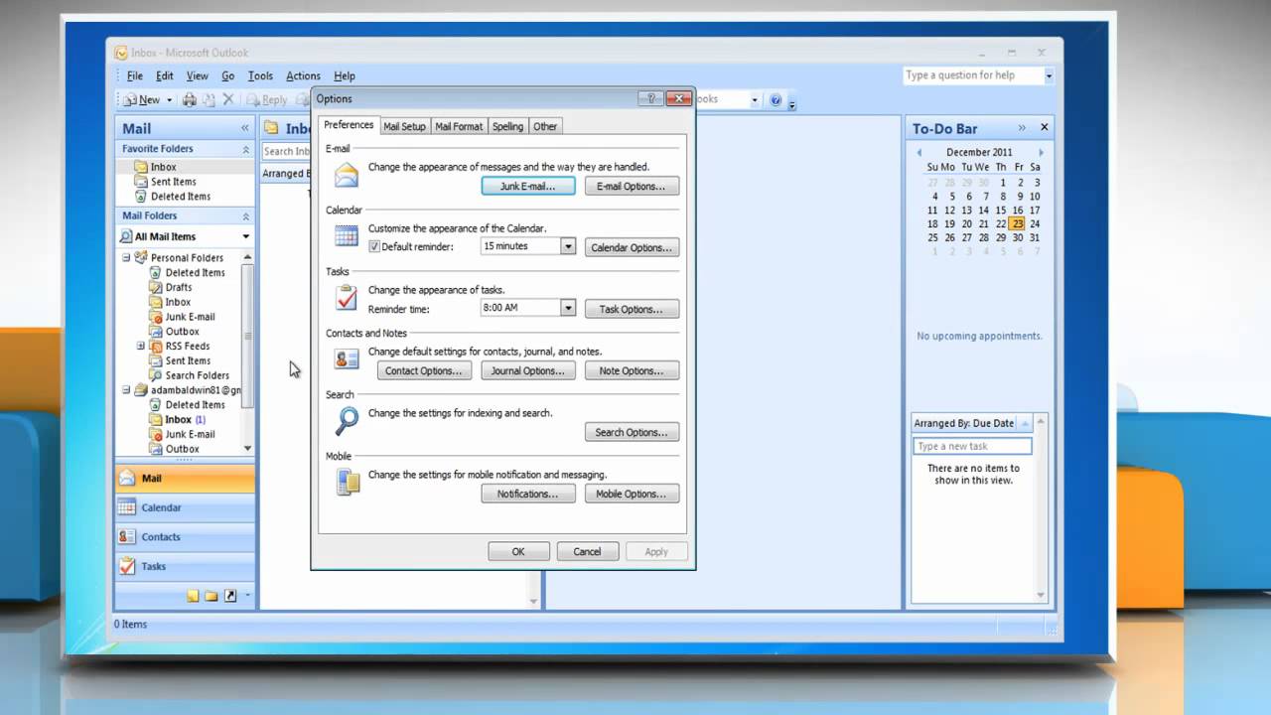The height and width of the screenshot is (715, 1271).
Task: Click Calendar Options... button
Action: pos(632,247)
